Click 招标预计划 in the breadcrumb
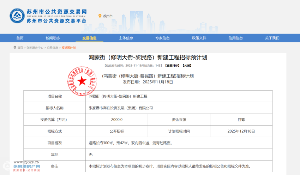The width and height of the screenshot is (300, 175). (x=68, y=47)
